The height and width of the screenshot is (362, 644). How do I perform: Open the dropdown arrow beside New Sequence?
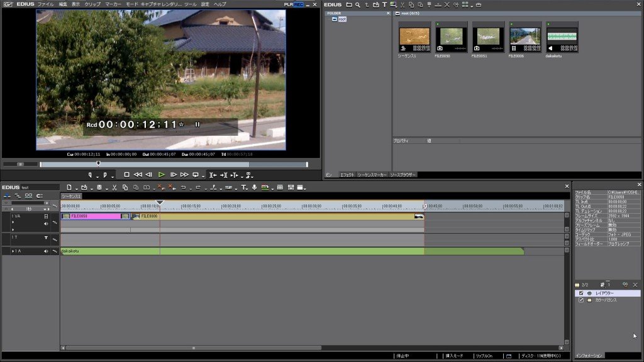[x=76, y=189]
